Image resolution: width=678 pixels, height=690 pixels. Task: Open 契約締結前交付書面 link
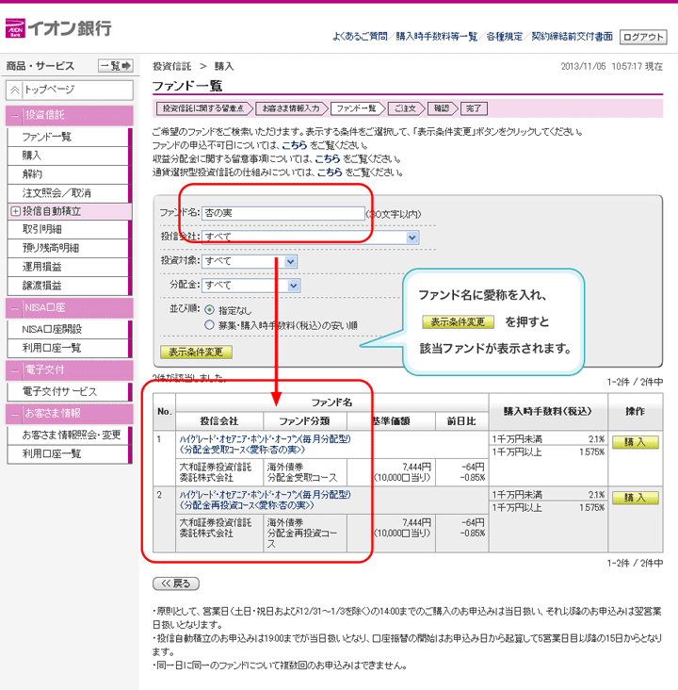pyautogui.click(x=572, y=37)
